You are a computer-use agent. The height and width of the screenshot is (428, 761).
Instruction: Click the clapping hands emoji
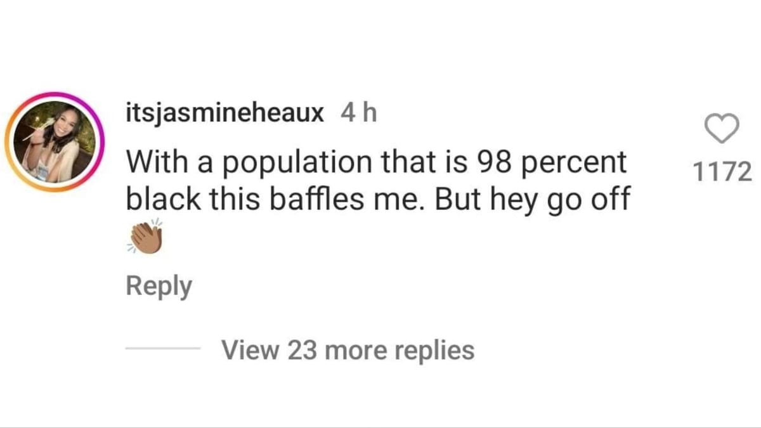[146, 239]
